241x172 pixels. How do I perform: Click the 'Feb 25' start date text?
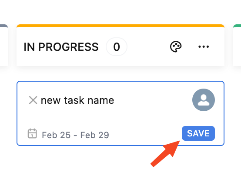pos(56,135)
